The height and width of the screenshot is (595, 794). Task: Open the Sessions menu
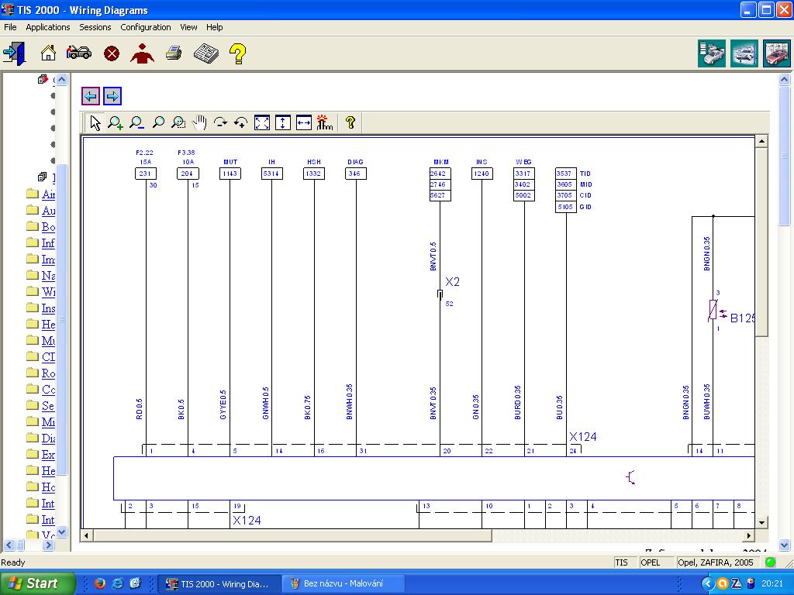tap(95, 27)
